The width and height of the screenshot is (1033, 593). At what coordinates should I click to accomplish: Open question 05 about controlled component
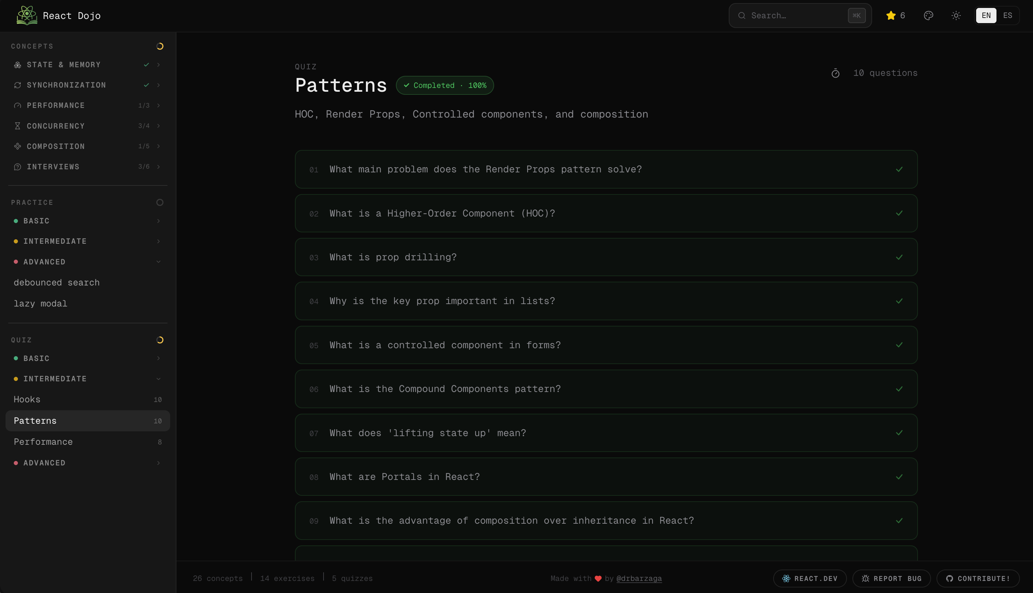pyautogui.click(x=606, y=345)
